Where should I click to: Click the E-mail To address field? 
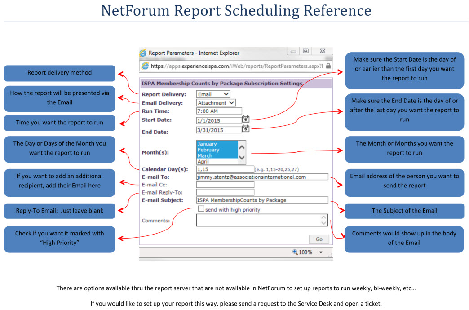[x=262, y=177]
